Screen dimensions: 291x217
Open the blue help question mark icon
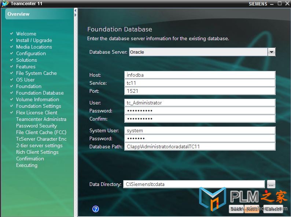click(96, 209)
